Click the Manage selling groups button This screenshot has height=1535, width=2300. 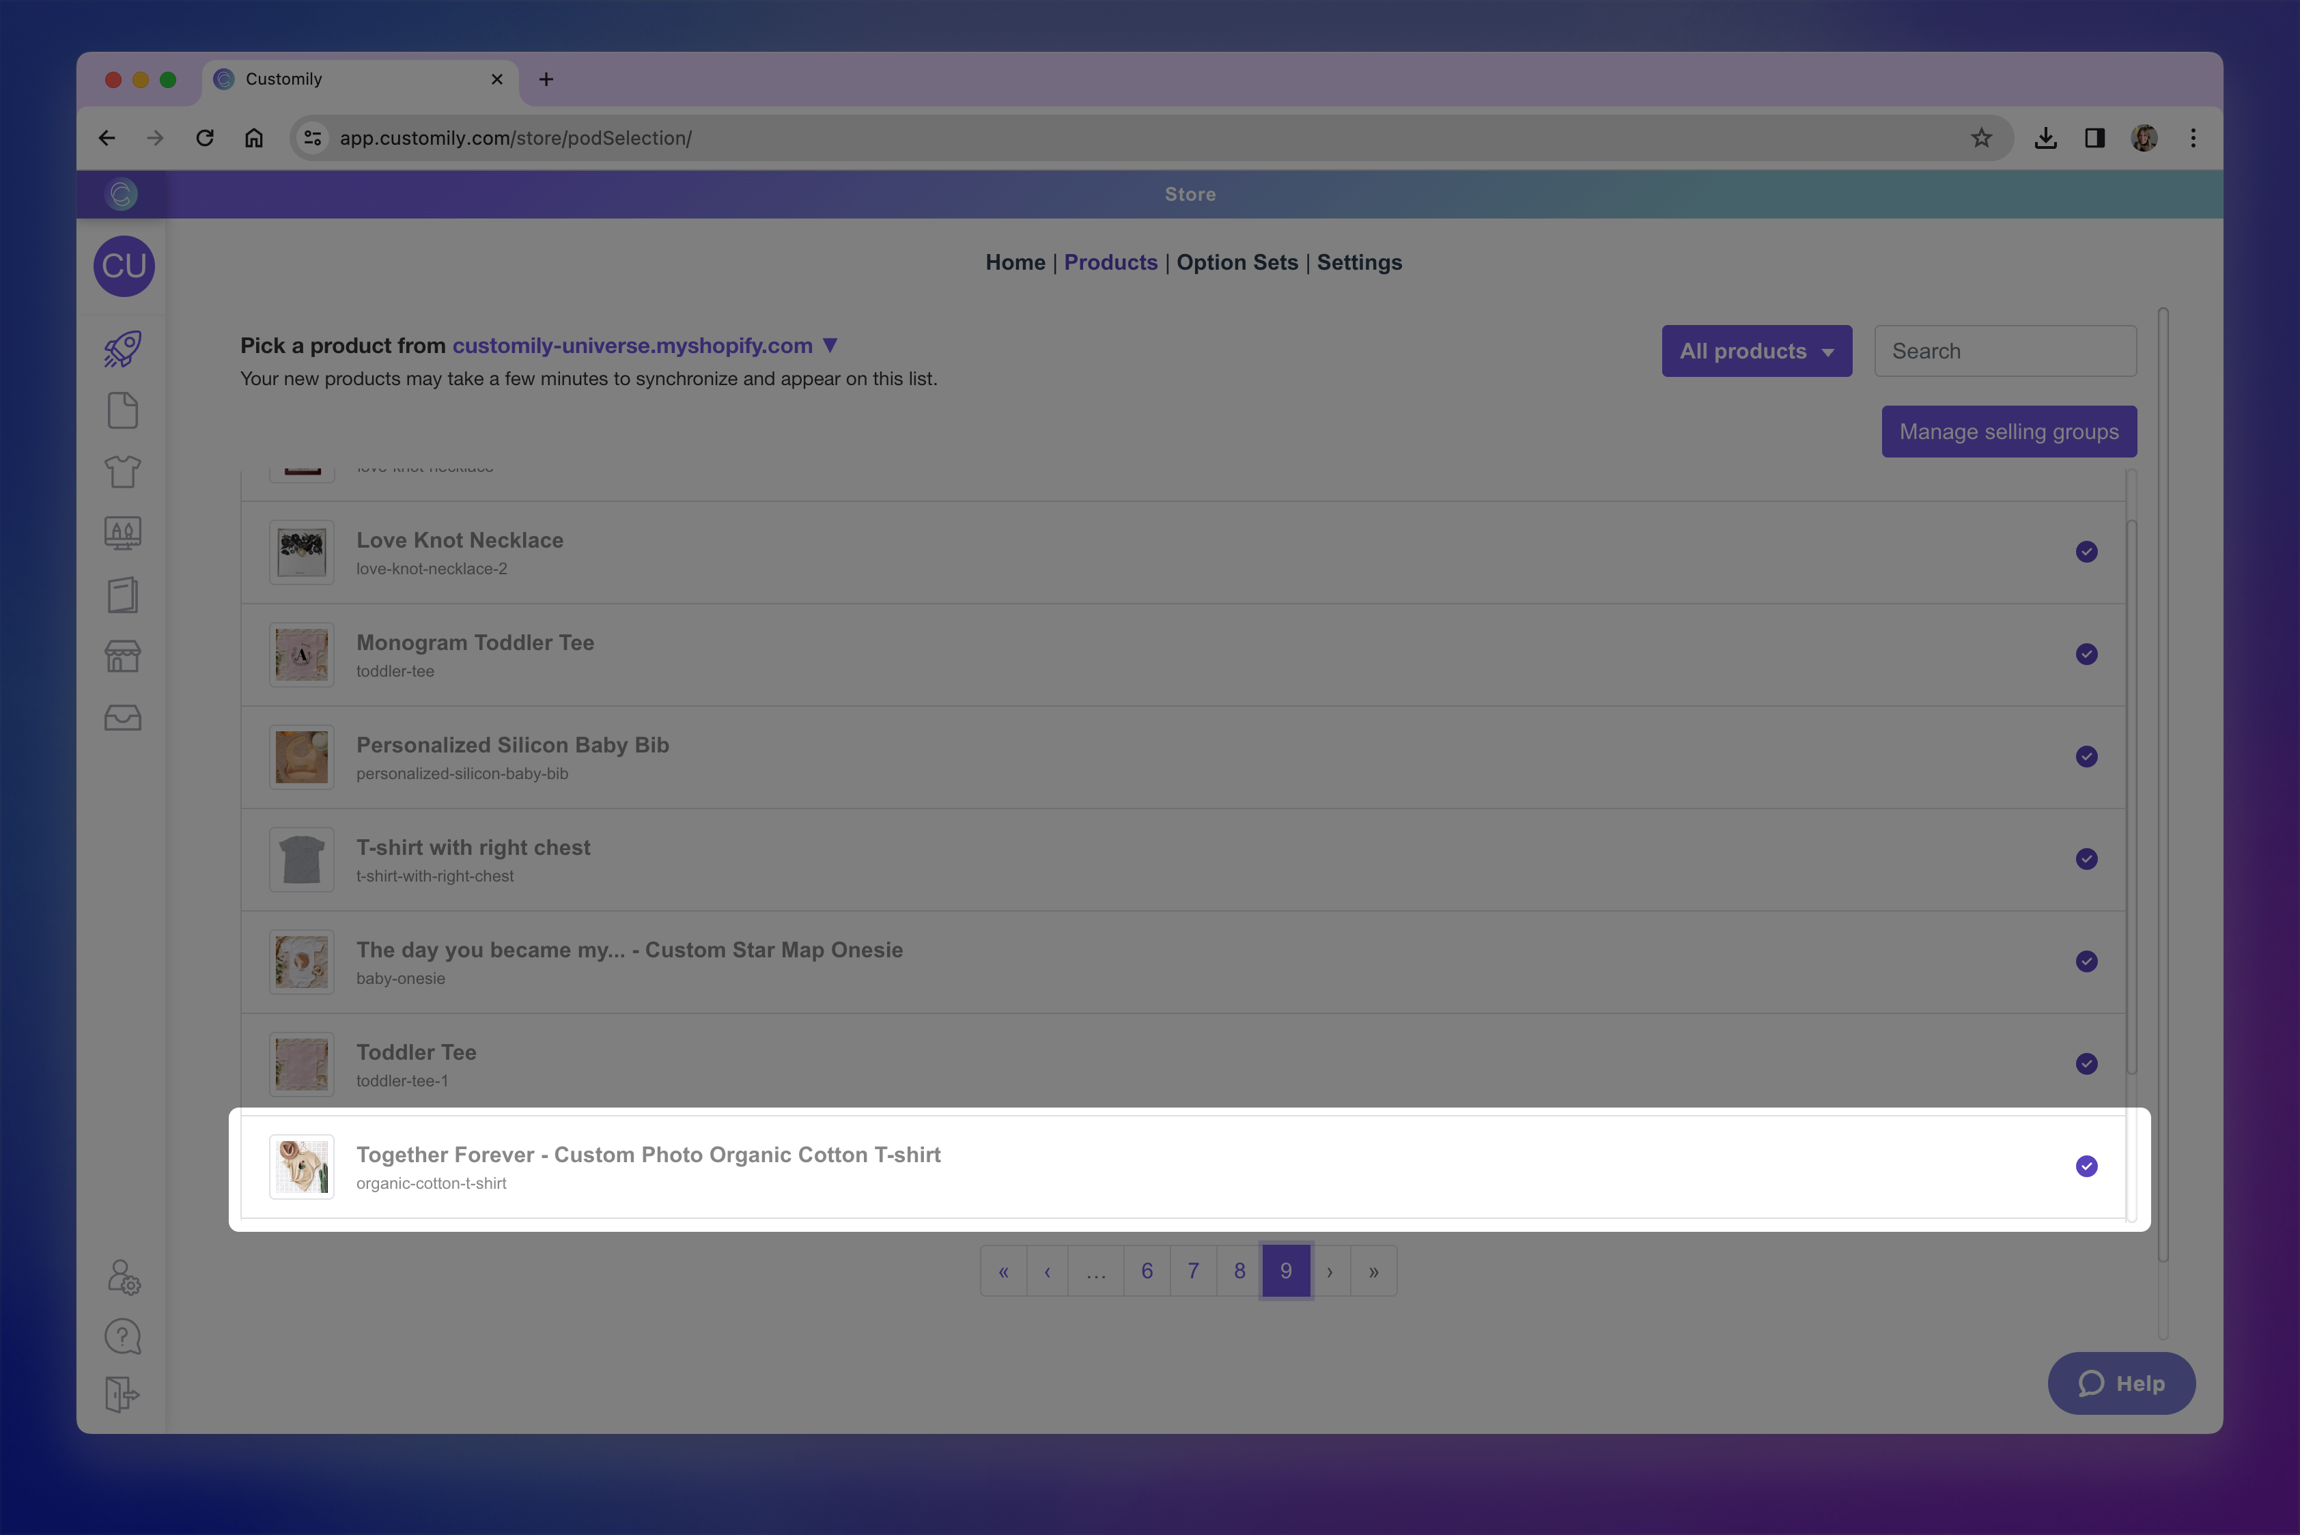pos(2008,432)
